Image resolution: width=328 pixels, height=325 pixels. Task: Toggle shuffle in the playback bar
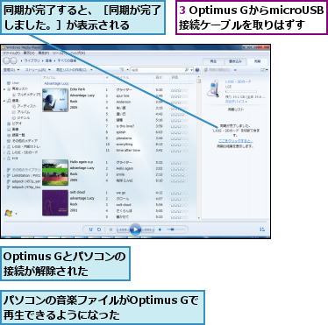(x=90, y=230)
